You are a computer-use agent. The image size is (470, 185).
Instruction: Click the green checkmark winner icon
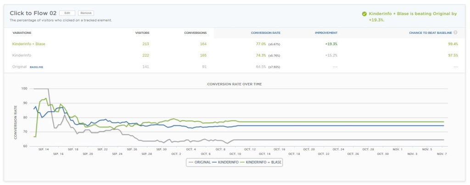pos(364,14)
